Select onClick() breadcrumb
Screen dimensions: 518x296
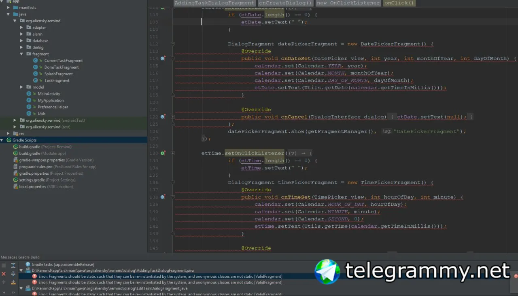[399, 3]
